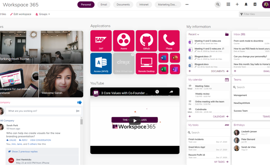
Task: Open the Documents tab
Action: point(123,4)
